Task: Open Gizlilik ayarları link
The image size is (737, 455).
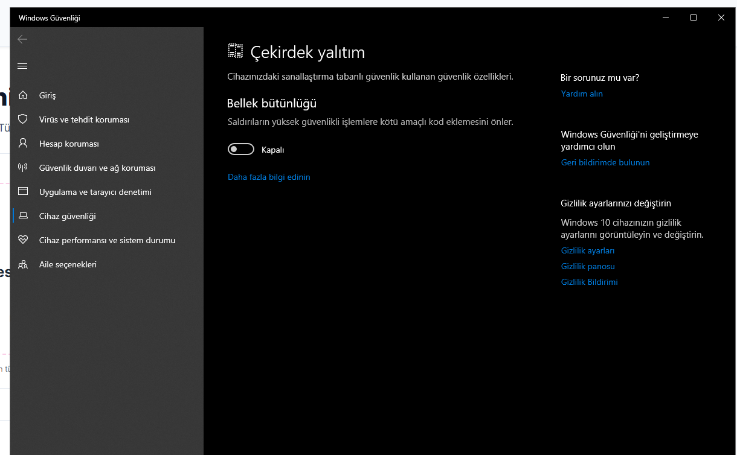Action: click(x=588, y=250)
